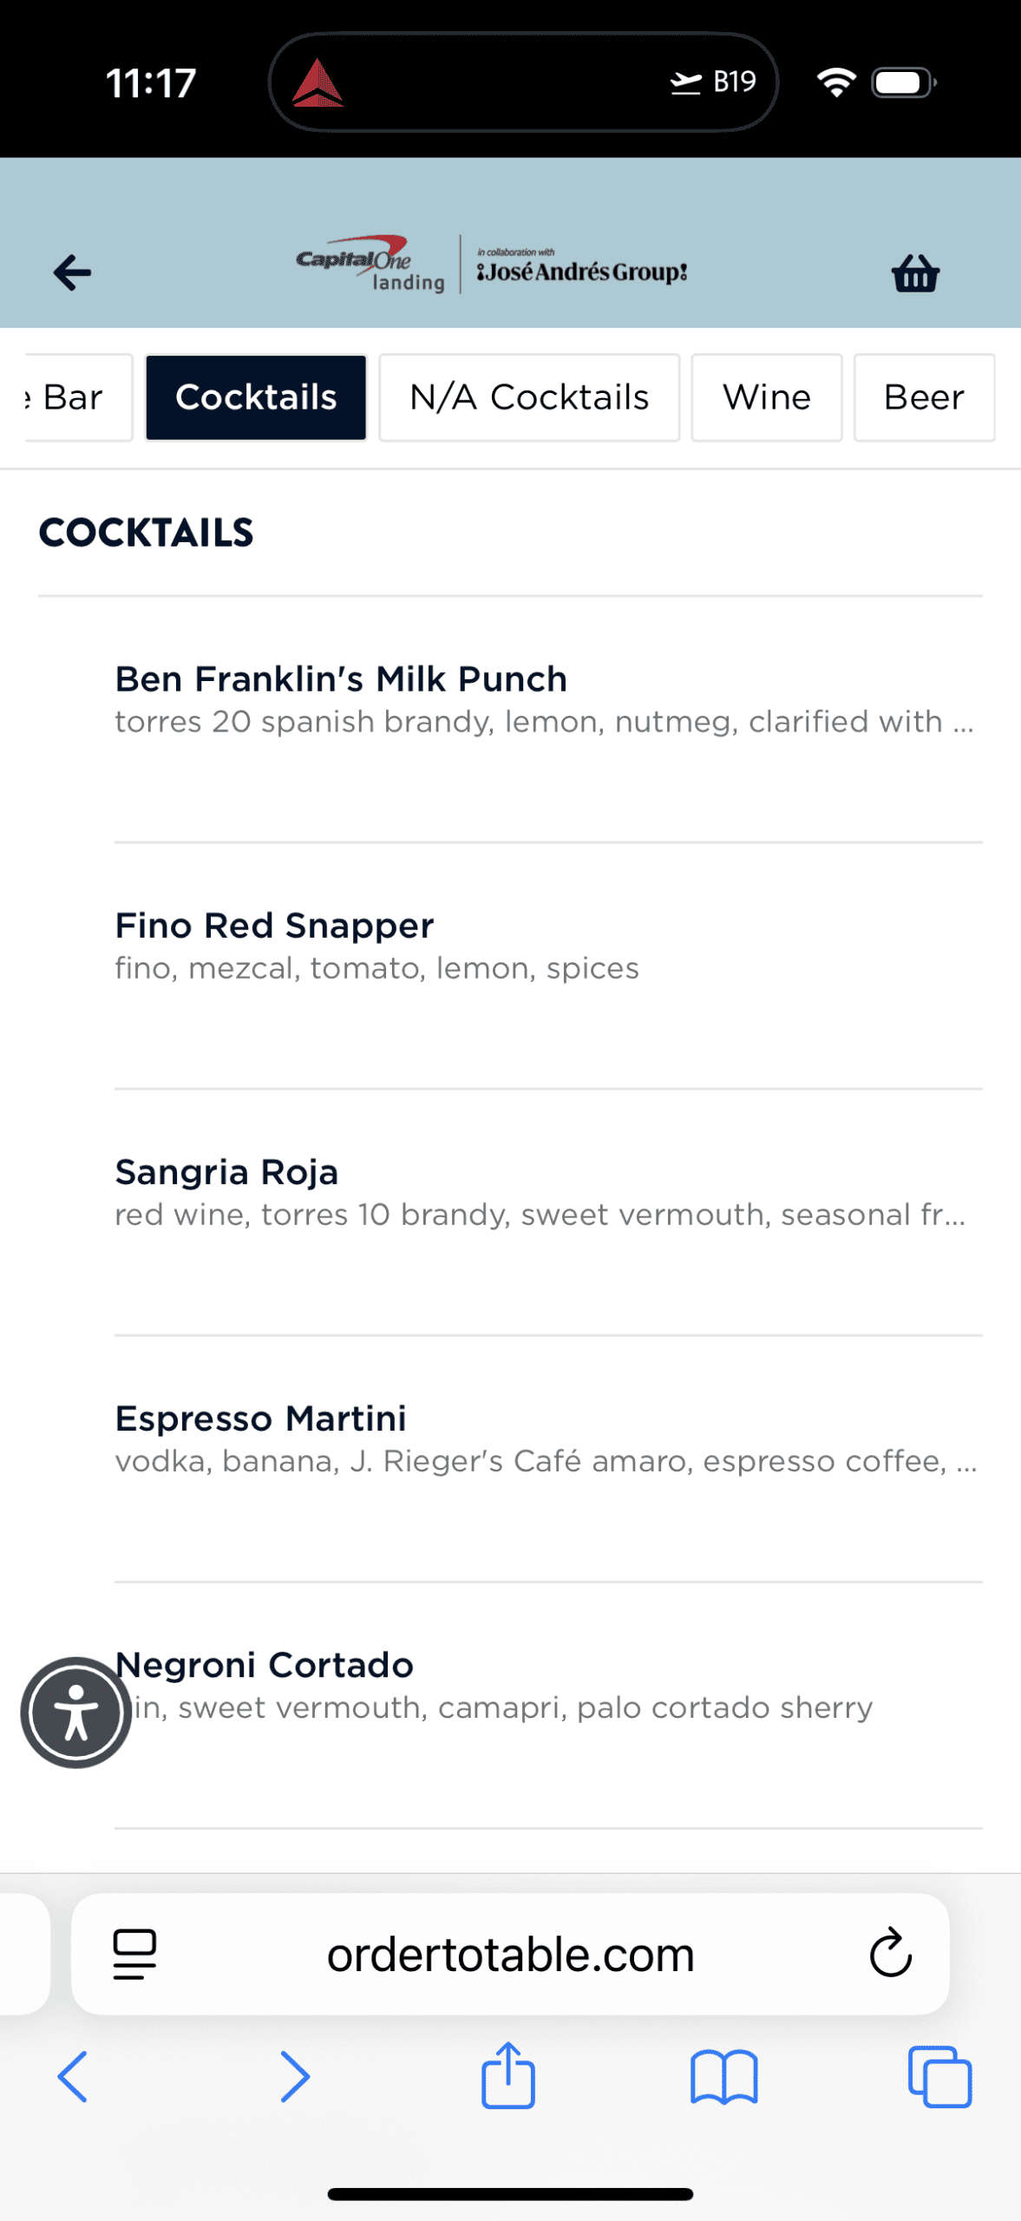Select the Beer category
Viewport: 1021px width, 2221px height.
click(x=924, y=396)
